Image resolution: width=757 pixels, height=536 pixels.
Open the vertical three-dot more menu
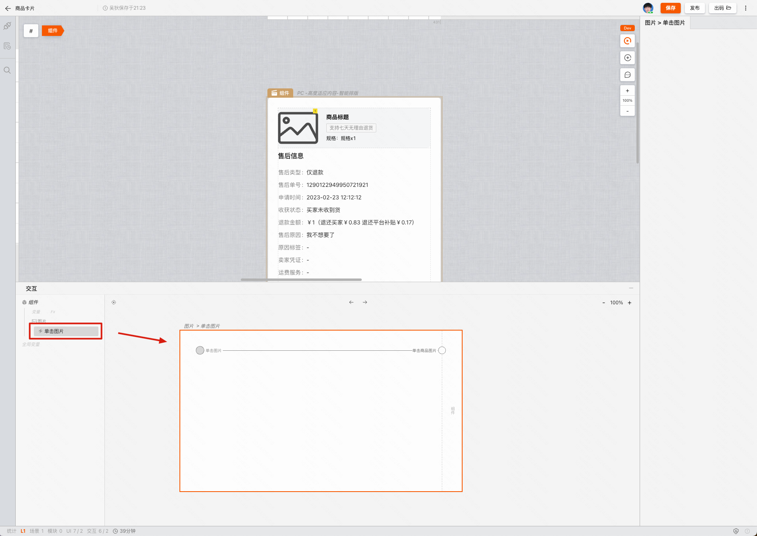click(746, 8)
